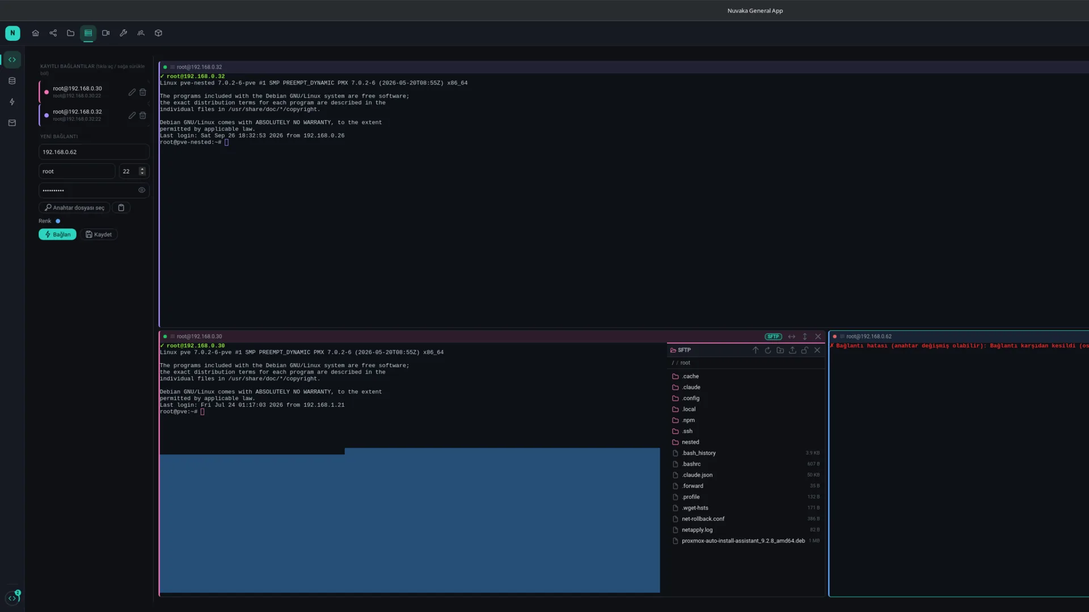Open the .local folder in SFTP
1089x612 pixels.
click(746, 409)
